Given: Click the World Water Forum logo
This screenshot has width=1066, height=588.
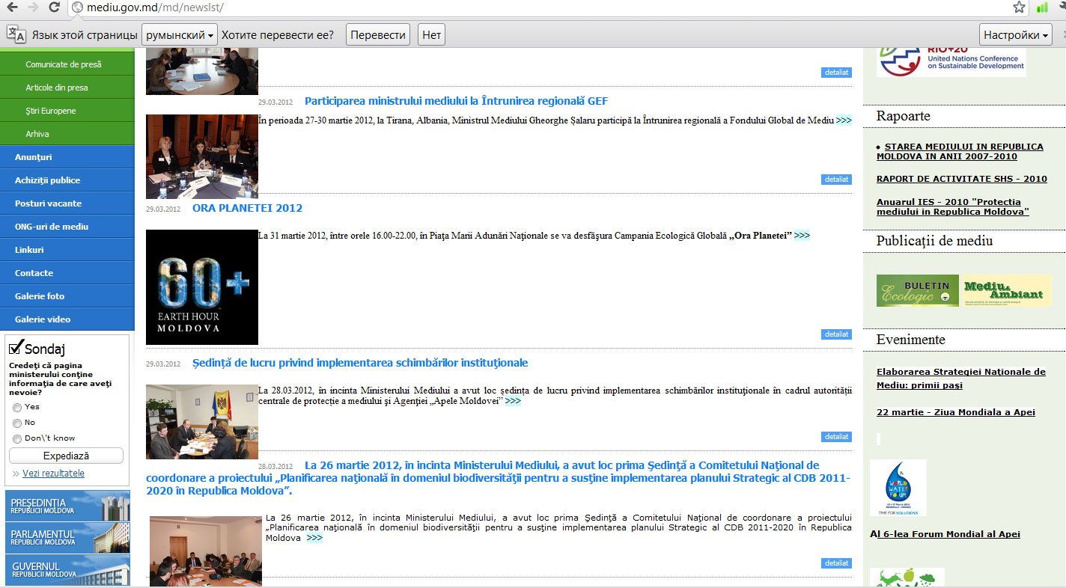Looking at the screenshot, I should (898, 488).
